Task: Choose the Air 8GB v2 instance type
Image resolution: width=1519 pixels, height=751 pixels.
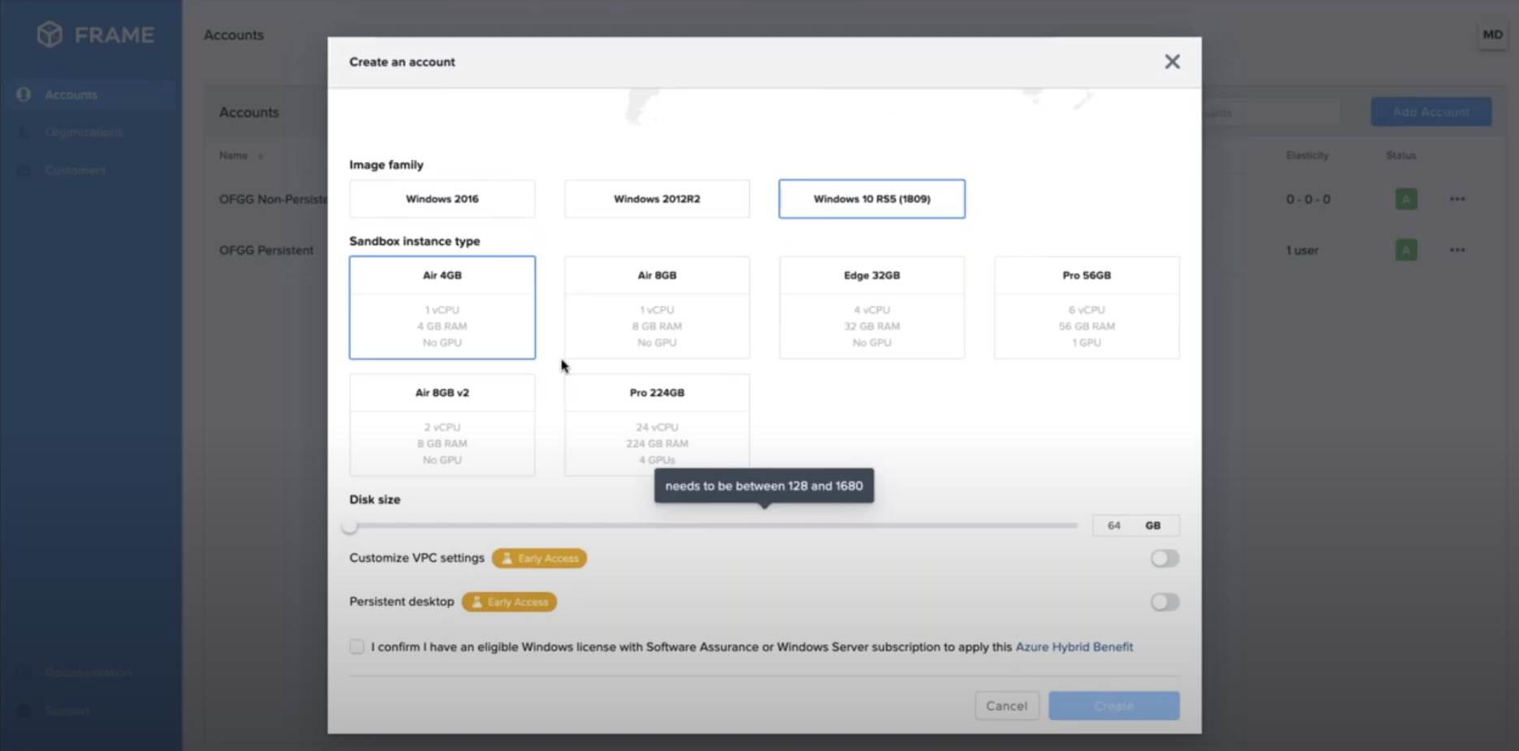Action: click(442, 425)
